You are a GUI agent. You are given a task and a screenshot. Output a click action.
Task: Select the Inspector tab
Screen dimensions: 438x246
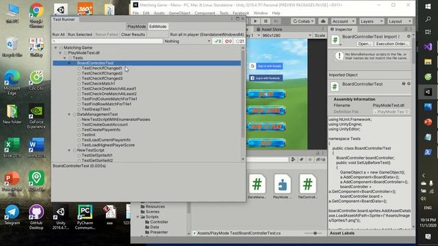click(x=342, y=29)
